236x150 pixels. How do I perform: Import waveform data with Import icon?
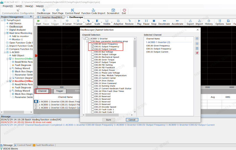click(199, 21)
